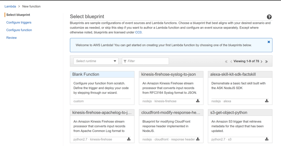Go to the next page of blueprints

[x=262, y=62]
